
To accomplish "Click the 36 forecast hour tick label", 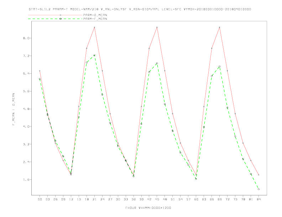I will pyautogui.click(x=134, y=199).
